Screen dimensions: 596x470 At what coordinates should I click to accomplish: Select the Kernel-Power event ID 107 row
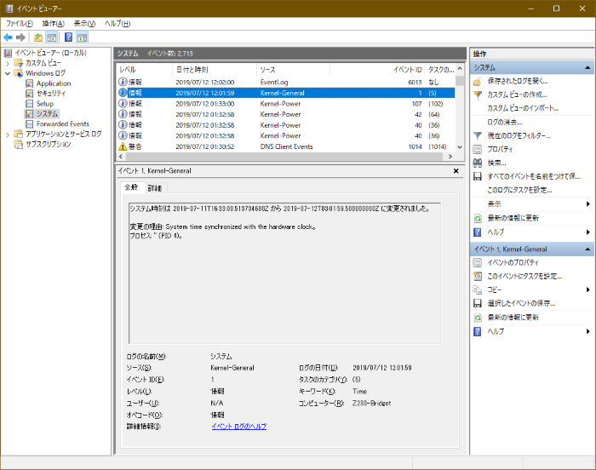tap(285, 104)
